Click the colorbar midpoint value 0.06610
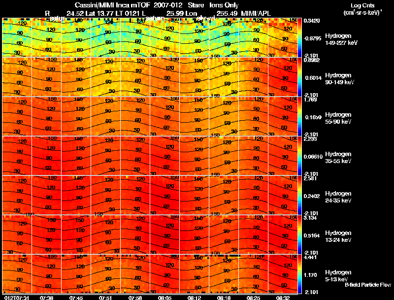Screen dimensions: 394x300 (x=313, y=157)
